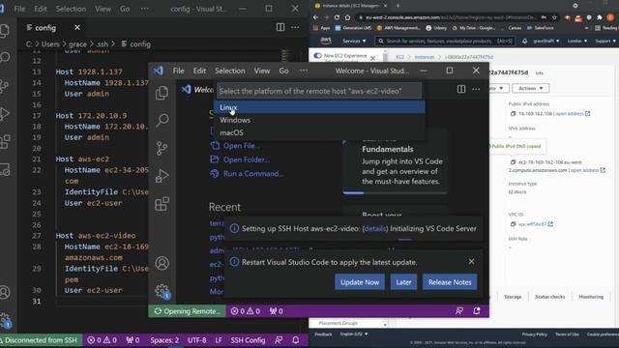The image size is (619, 348).
Task: Open More Actions in Welcome editor toolbar
Action: point(476,89)
